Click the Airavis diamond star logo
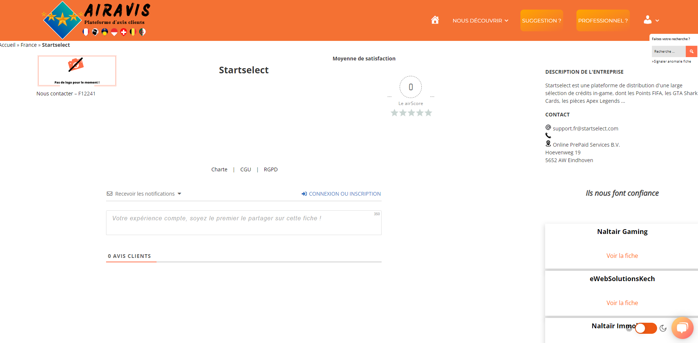The height and width of the screenshot is (343, 698). 63,20
